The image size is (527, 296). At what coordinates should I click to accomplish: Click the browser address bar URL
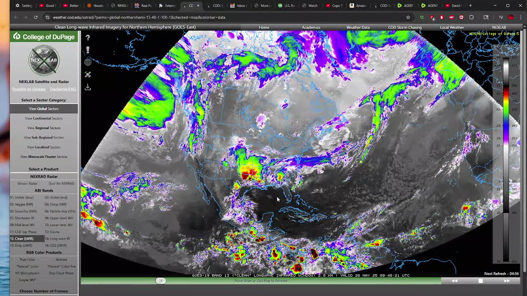tap(139, 17)
